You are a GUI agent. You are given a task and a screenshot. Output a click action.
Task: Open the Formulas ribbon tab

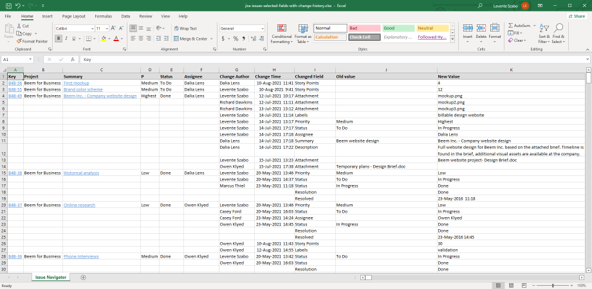click(x=103, y=15)
